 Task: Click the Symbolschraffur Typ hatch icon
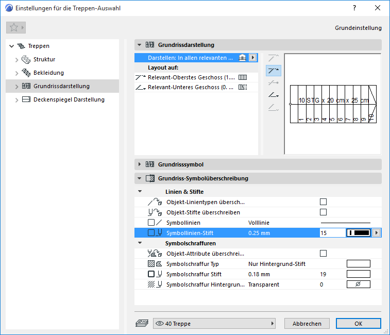pos(155,264)
